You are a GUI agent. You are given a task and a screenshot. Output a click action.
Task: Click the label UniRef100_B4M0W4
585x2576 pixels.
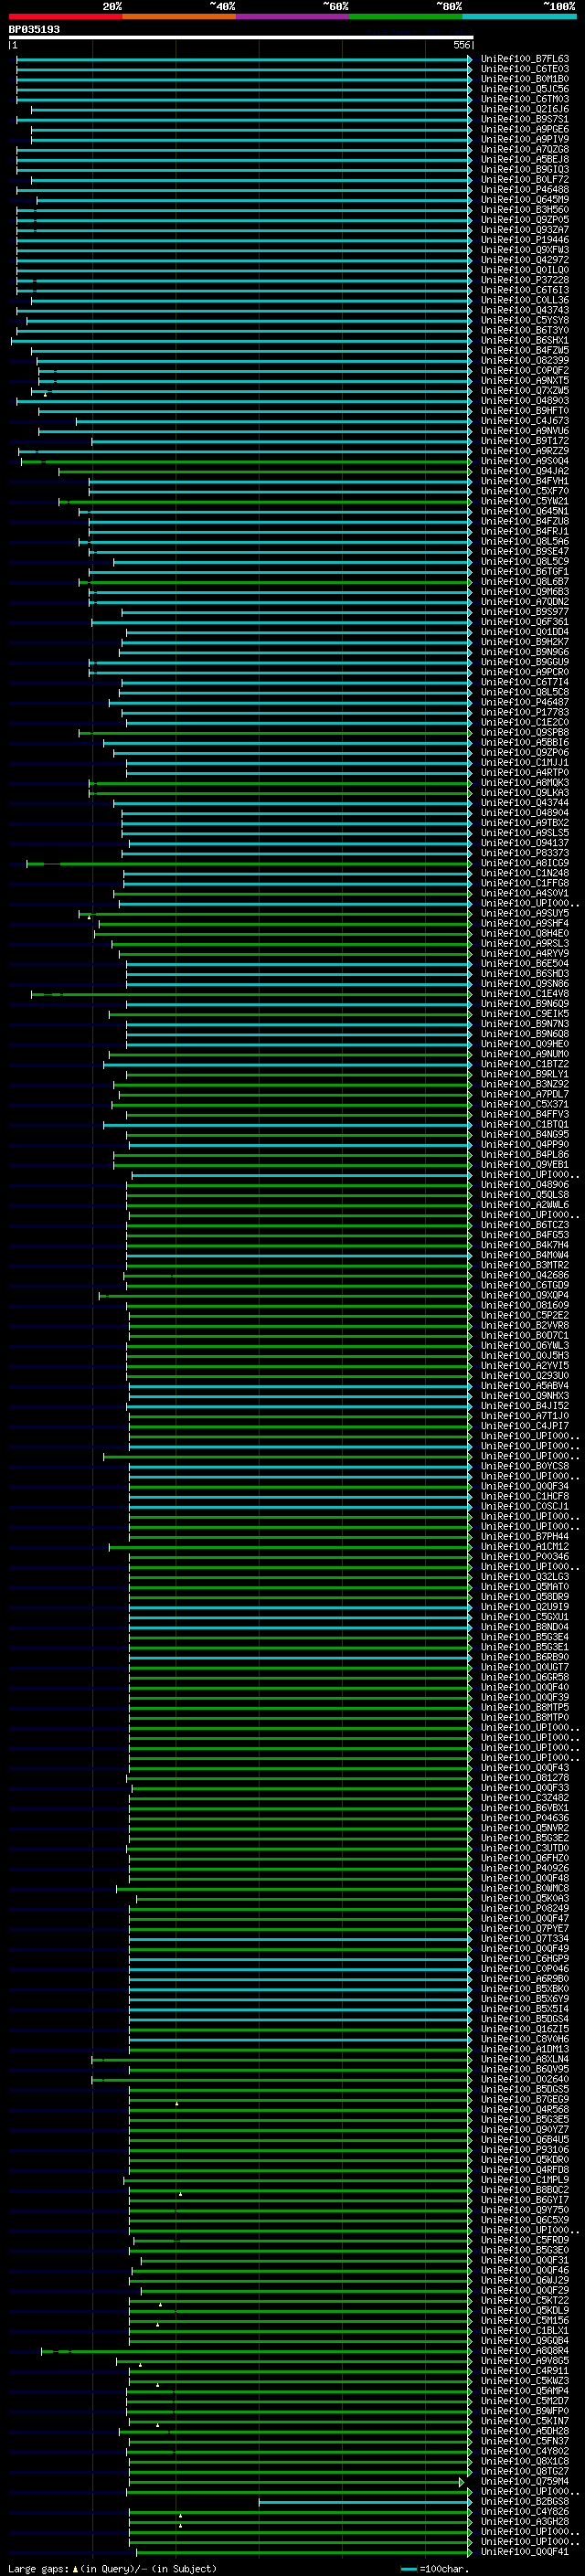click(525, 1255)
